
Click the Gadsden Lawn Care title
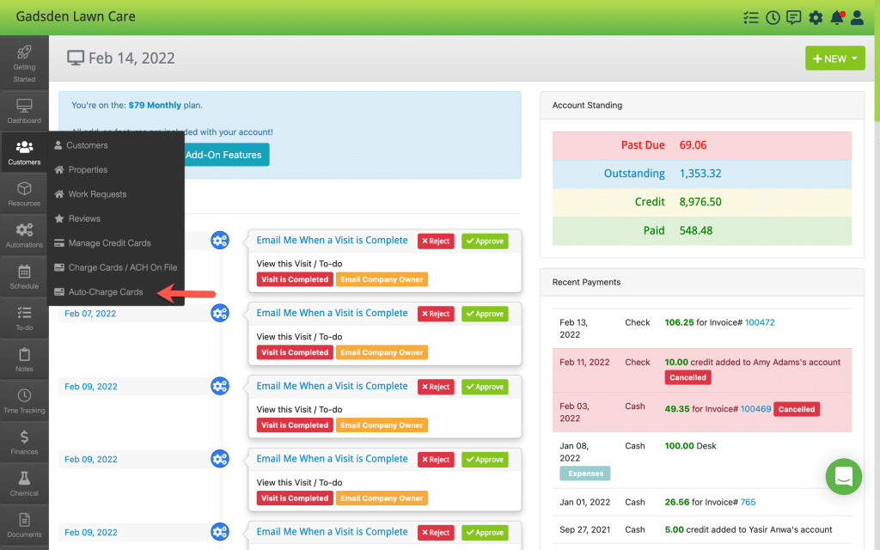(76, 16)
